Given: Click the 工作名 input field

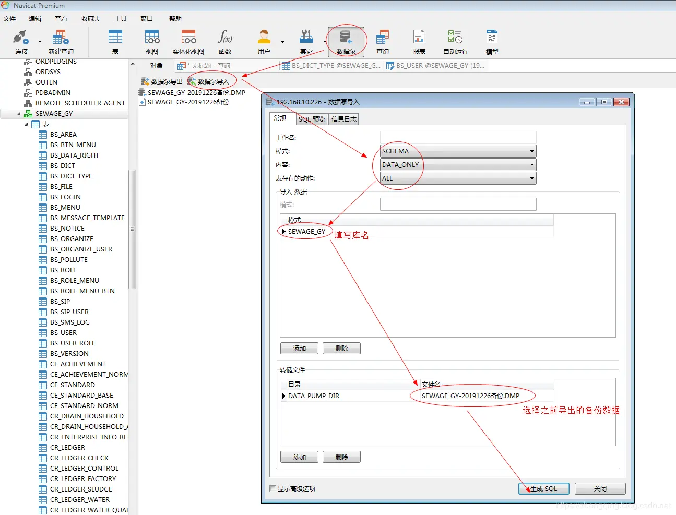Looking at the screenshot, I should (x=458, y=138).
